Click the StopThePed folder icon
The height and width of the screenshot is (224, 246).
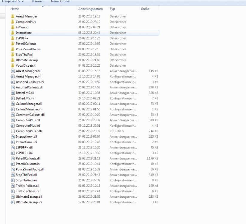click(13, 55)
